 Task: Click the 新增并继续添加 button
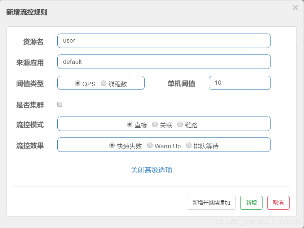tap(211, 203)
